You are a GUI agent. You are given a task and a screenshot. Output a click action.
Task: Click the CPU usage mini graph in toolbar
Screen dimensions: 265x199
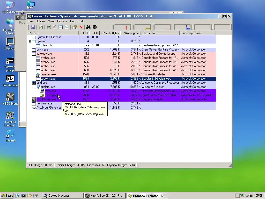122,27
